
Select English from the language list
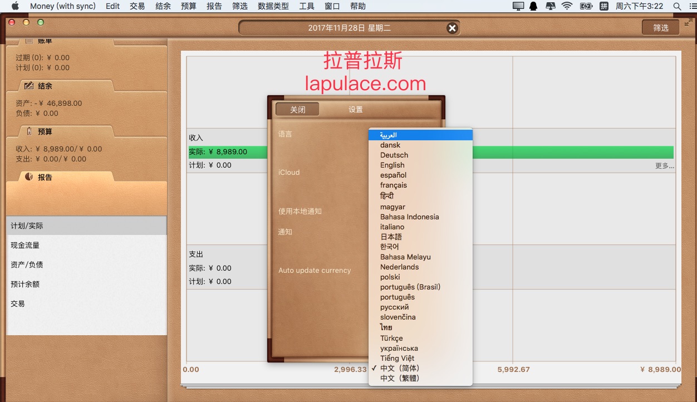(392, 165)
